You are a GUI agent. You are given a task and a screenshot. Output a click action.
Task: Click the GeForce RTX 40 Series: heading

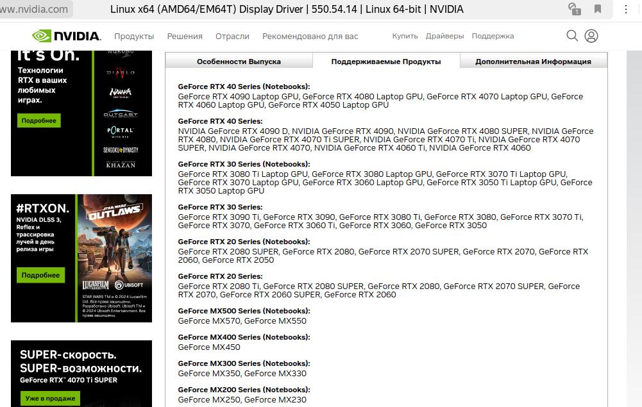click(220, 121)
